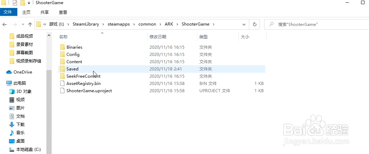The image size is (369, 154).
Task: Open 文档 in navigation pane
Action: (20, 116)
